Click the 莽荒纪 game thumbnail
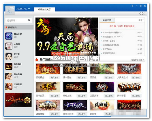 pyautogui.click(x=102, y=69)
